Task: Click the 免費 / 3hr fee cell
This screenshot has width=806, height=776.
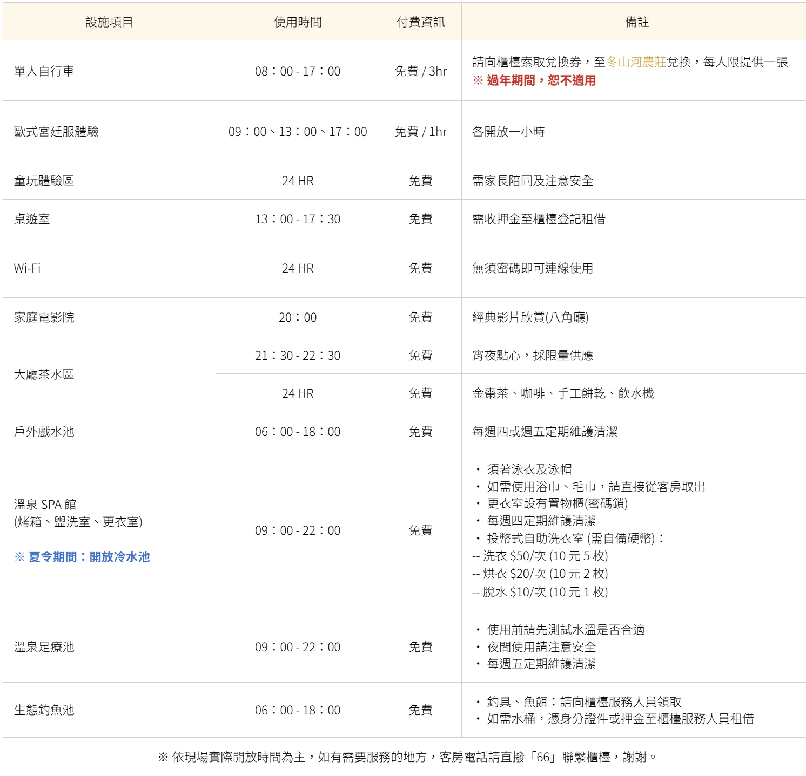Action: (x=421, y=71)
